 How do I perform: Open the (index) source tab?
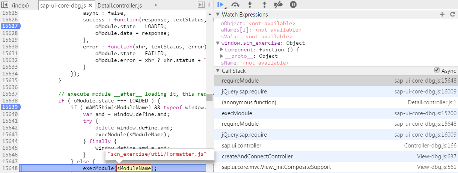[21, 5]
